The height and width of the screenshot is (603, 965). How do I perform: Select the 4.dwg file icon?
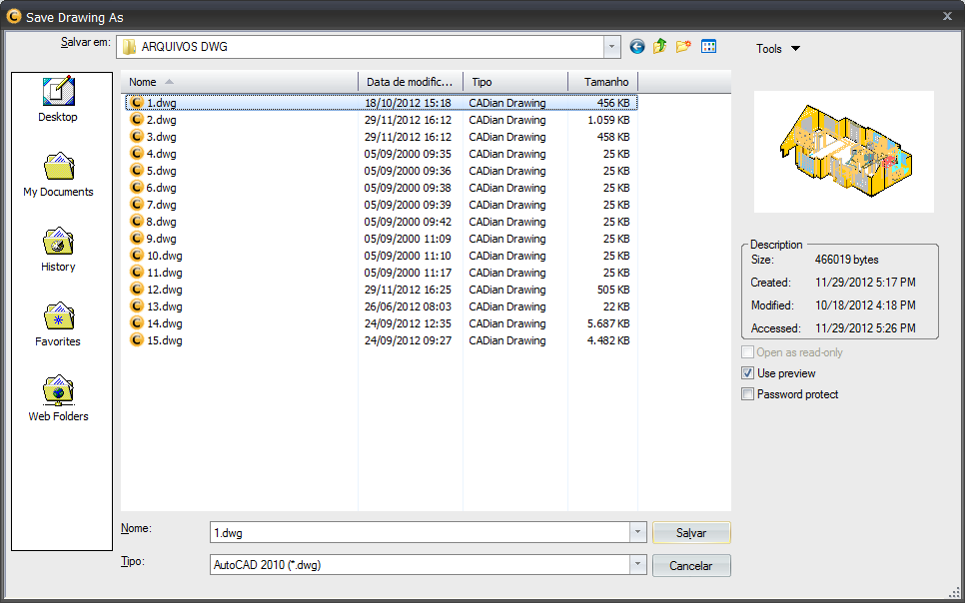(137, 153)
